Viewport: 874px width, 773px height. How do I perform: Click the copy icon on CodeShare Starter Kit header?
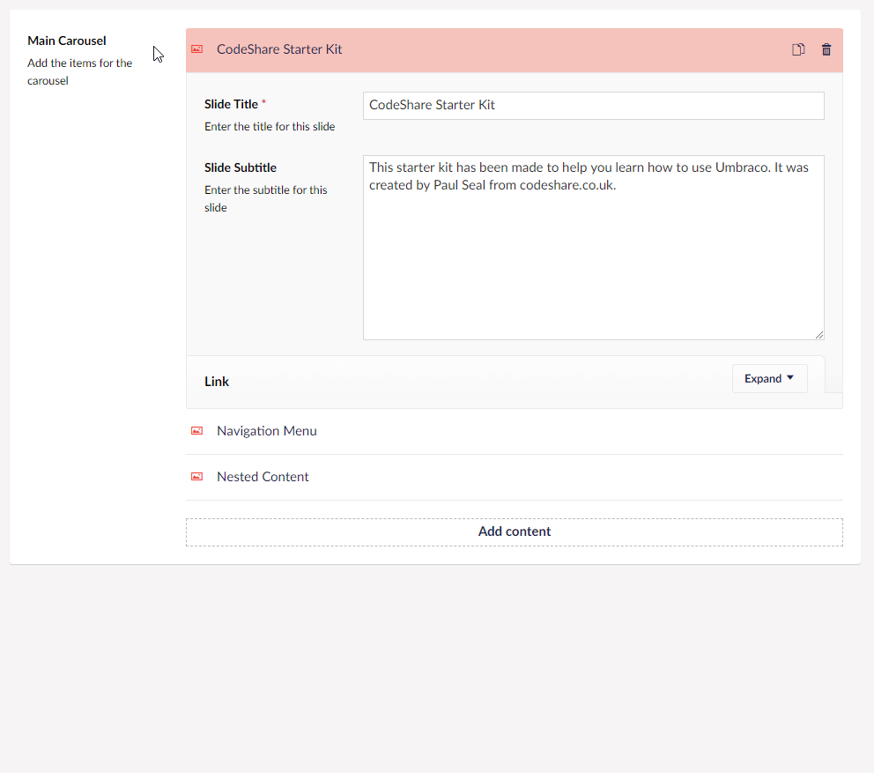[798, 49]
